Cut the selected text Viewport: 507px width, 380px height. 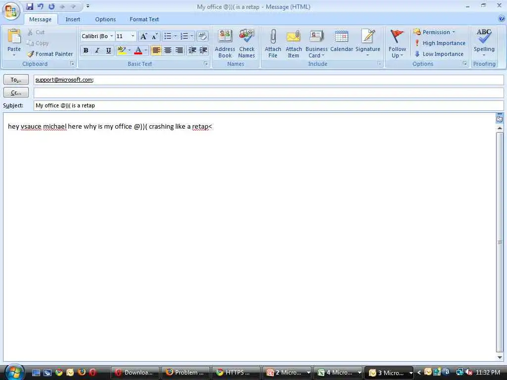[36, 32]
